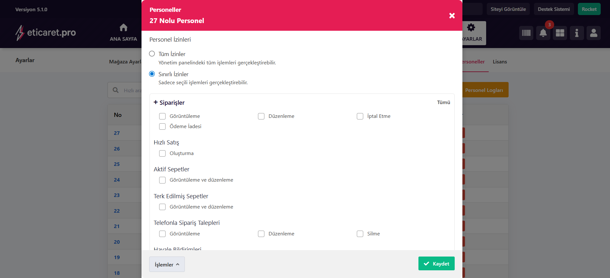
Task: Click the Kaydet save button
Action: pyautogui.click(x=436, y=264)
